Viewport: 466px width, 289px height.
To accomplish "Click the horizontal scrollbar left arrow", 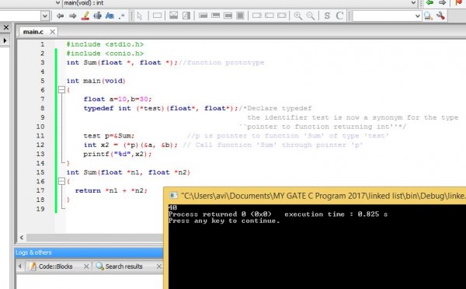I will point(22,237).
